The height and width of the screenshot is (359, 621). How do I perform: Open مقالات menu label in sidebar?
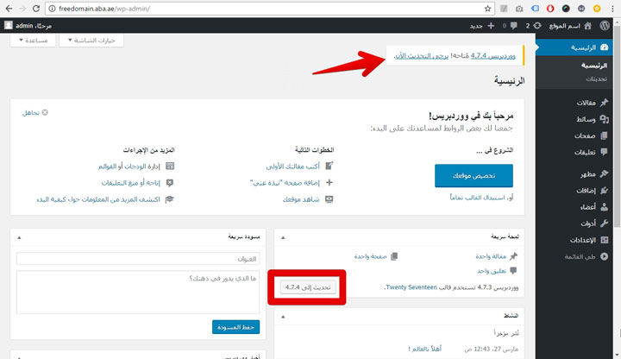(x=586, y=103)
